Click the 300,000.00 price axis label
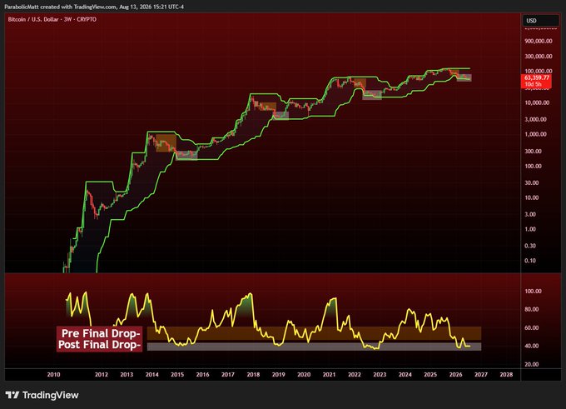 [539, 57]
